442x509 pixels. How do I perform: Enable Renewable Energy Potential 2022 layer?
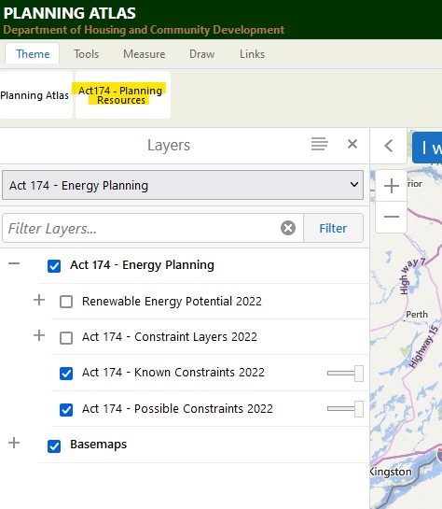66,302
